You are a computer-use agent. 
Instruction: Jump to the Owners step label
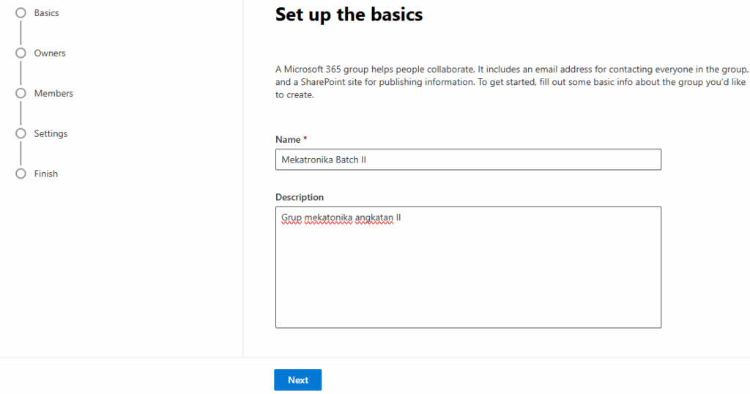tap(50, 53)
